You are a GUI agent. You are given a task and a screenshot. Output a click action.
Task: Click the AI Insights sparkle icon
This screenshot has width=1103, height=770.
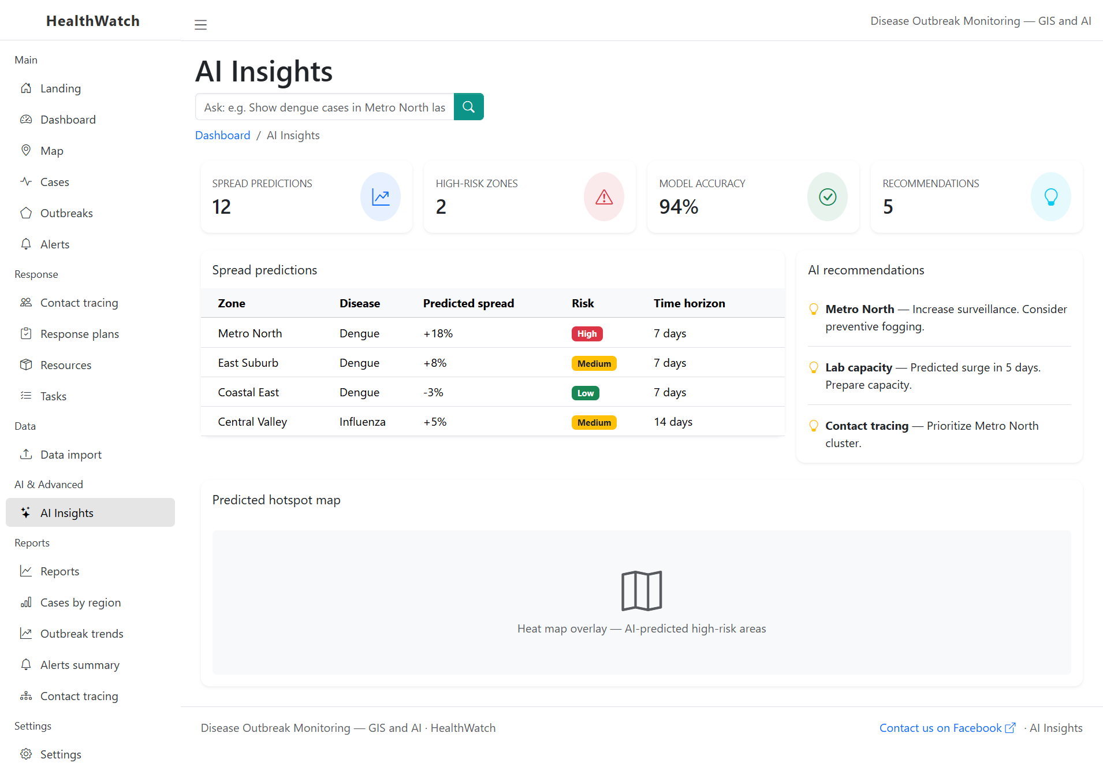click(25, 512)
